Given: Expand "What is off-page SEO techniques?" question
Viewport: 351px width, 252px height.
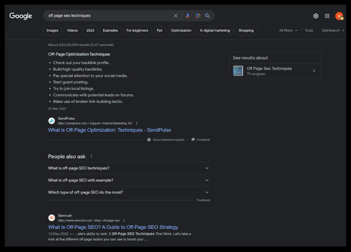Looking at the screenshot, I should pos(207,168).
